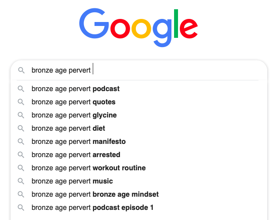Click search icon beside the 'glycine' suggestion
The width and height of the screenshot is (280, 220).
tap(21, 115)
